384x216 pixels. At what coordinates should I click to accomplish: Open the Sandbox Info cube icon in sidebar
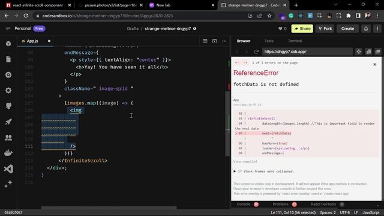pos(8,44)
